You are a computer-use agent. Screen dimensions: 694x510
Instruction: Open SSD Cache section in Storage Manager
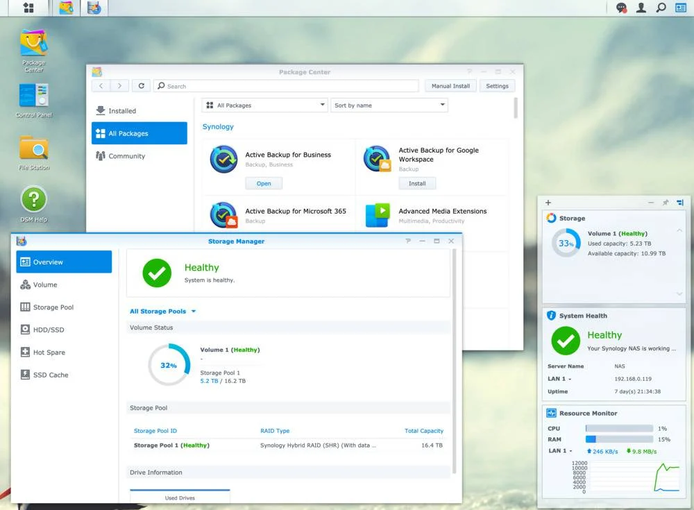point(64,375)
